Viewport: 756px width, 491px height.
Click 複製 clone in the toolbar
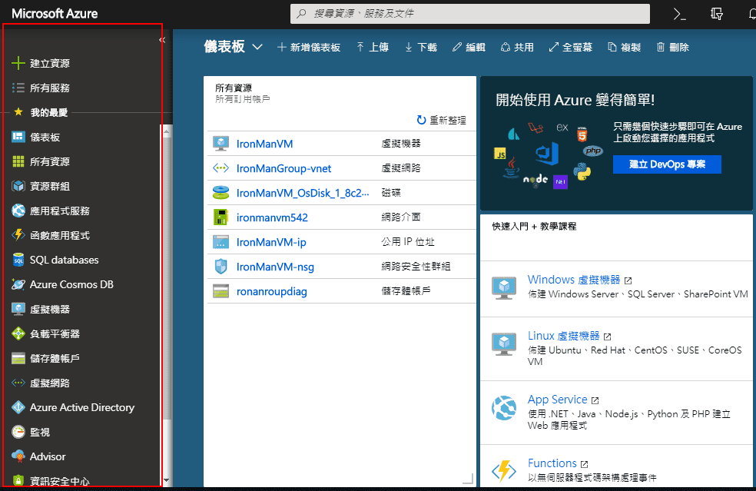point(624,48)
